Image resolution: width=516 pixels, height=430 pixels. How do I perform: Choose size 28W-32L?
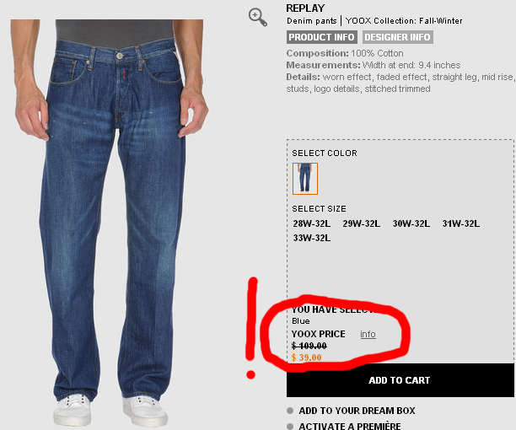coord(312,223)
